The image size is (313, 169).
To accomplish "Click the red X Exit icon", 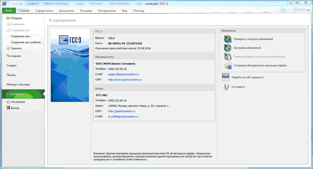I will pos(8,108).
